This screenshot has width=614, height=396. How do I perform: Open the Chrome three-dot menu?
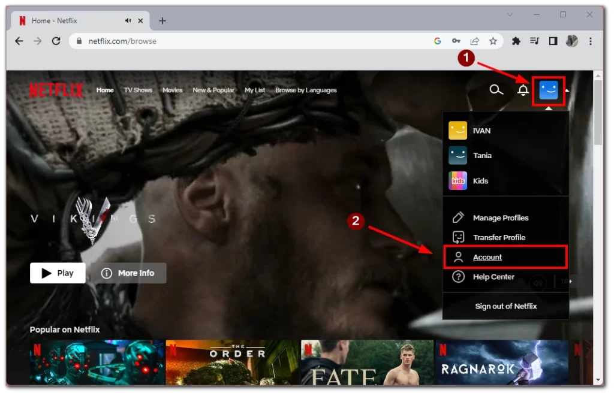point(591,41)
